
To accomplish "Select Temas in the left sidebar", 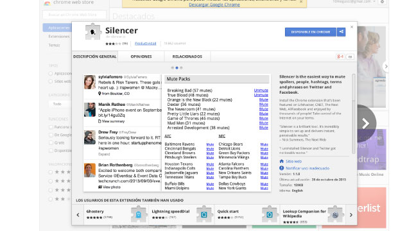I will (x=54, y=45).
